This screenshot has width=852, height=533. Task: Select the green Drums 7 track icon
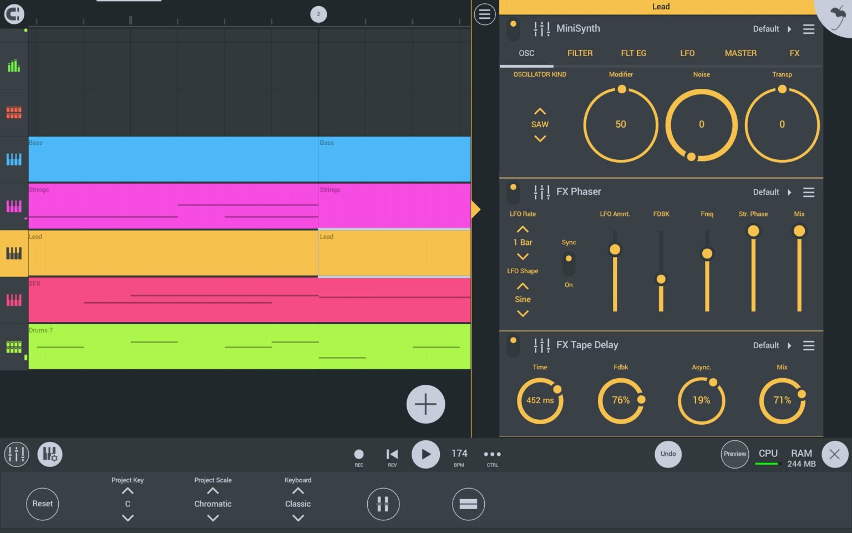(14, 347)
